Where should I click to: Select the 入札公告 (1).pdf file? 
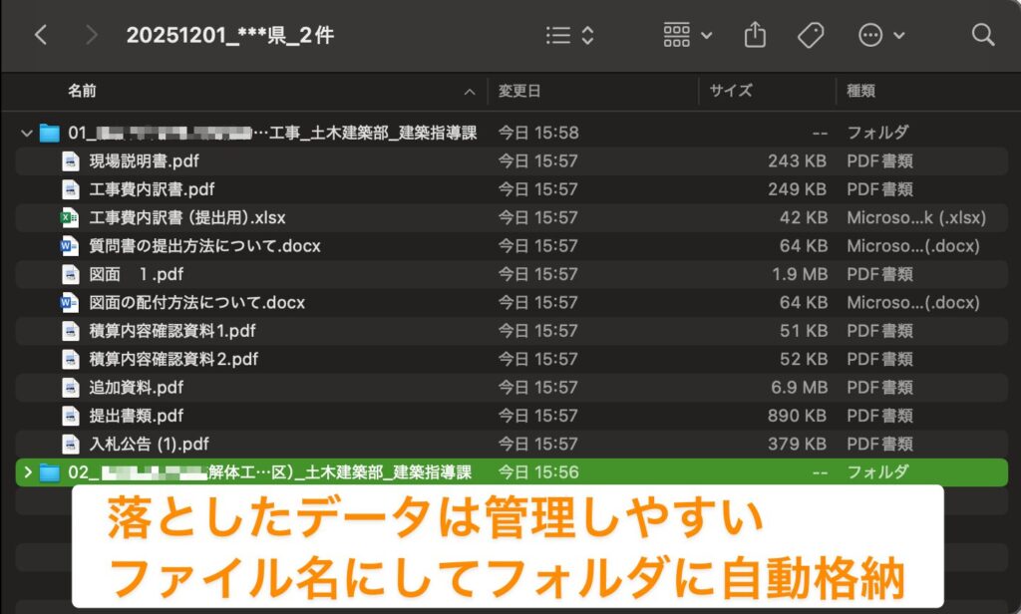(149, 444)
